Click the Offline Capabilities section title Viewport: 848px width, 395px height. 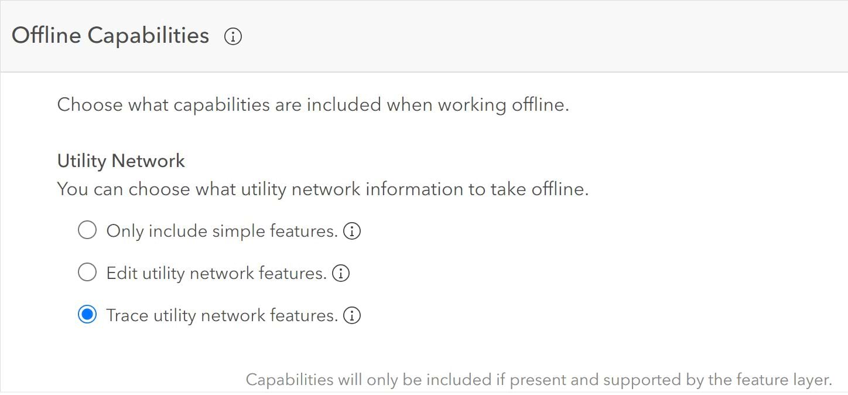point(111,36)
